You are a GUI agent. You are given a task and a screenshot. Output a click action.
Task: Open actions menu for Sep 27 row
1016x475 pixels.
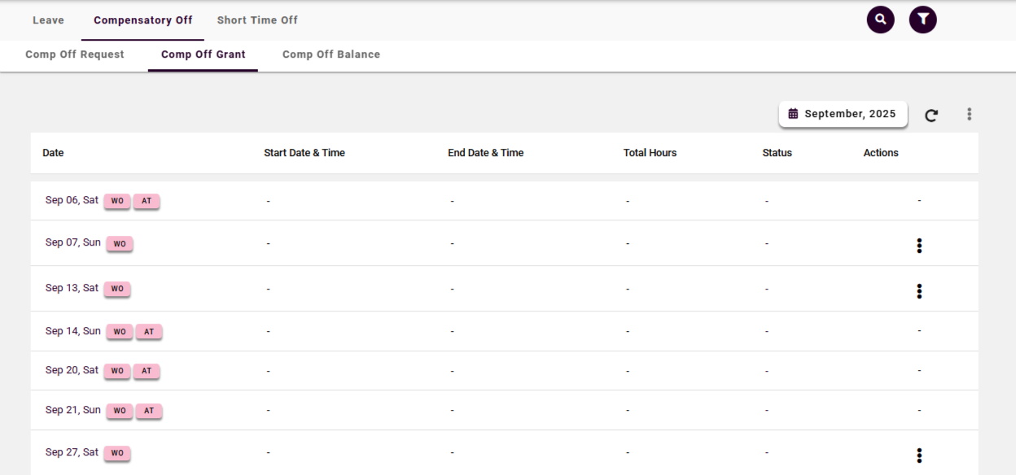[919, 455]
